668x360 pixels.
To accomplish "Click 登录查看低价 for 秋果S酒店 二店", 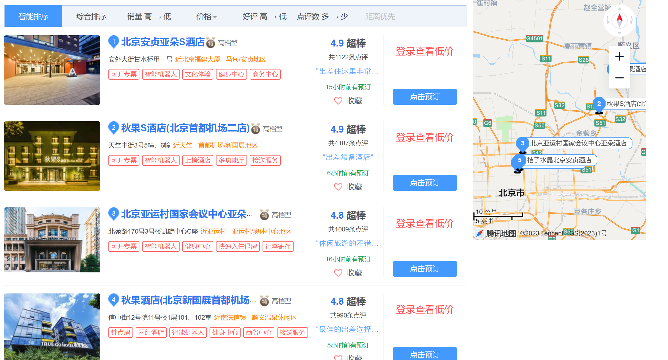I will coord(425,137).
